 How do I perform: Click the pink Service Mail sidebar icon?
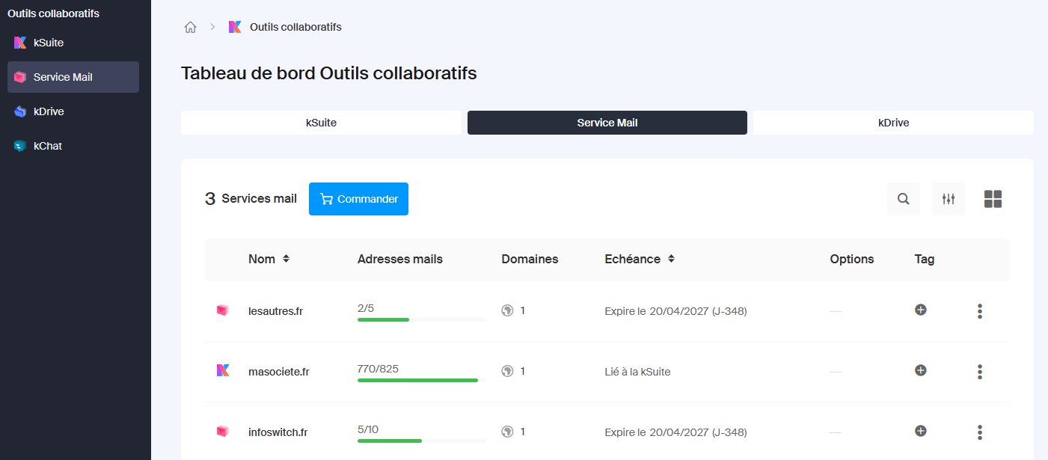pyautogui.click(x=20, y=77)
